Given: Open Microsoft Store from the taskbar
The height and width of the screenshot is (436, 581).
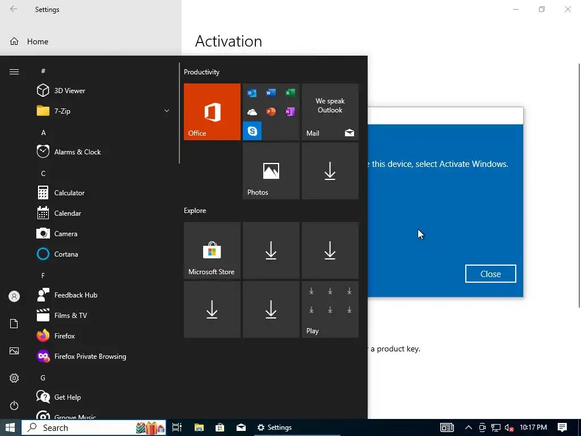Looking at the screenshot, I should 220,427.
